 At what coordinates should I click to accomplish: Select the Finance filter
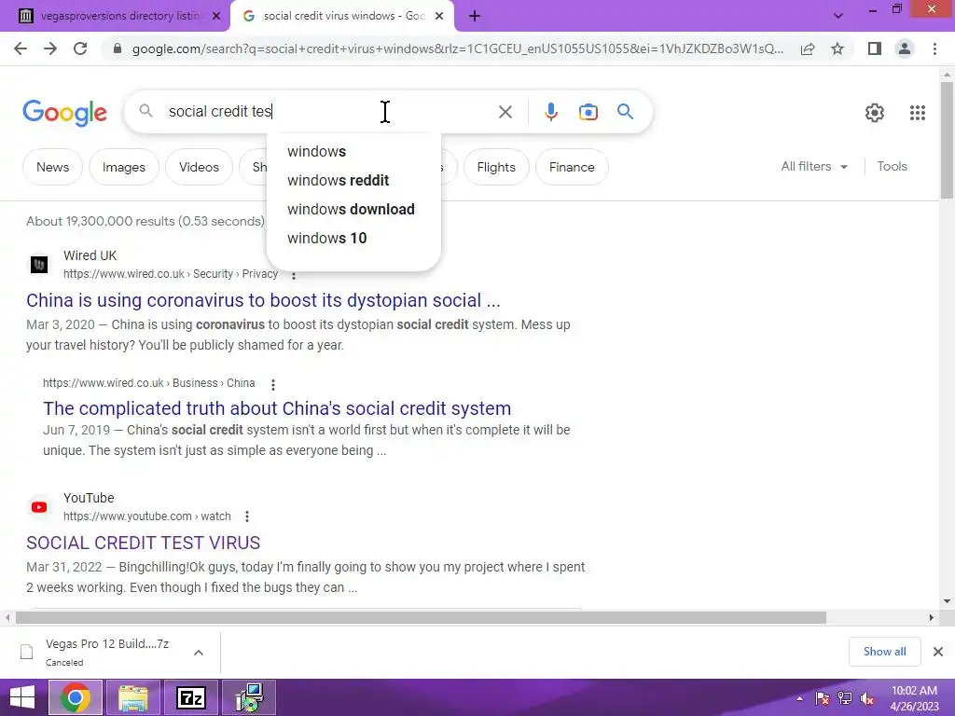click(x=572, y=168)
